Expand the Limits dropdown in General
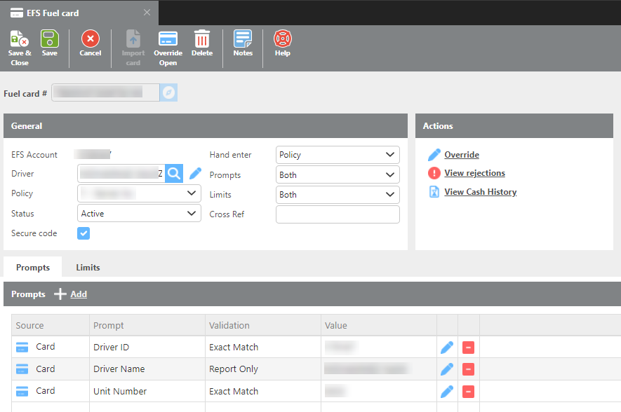The width and height of the screenshot is (621, 412). click(x=338, y=195)
